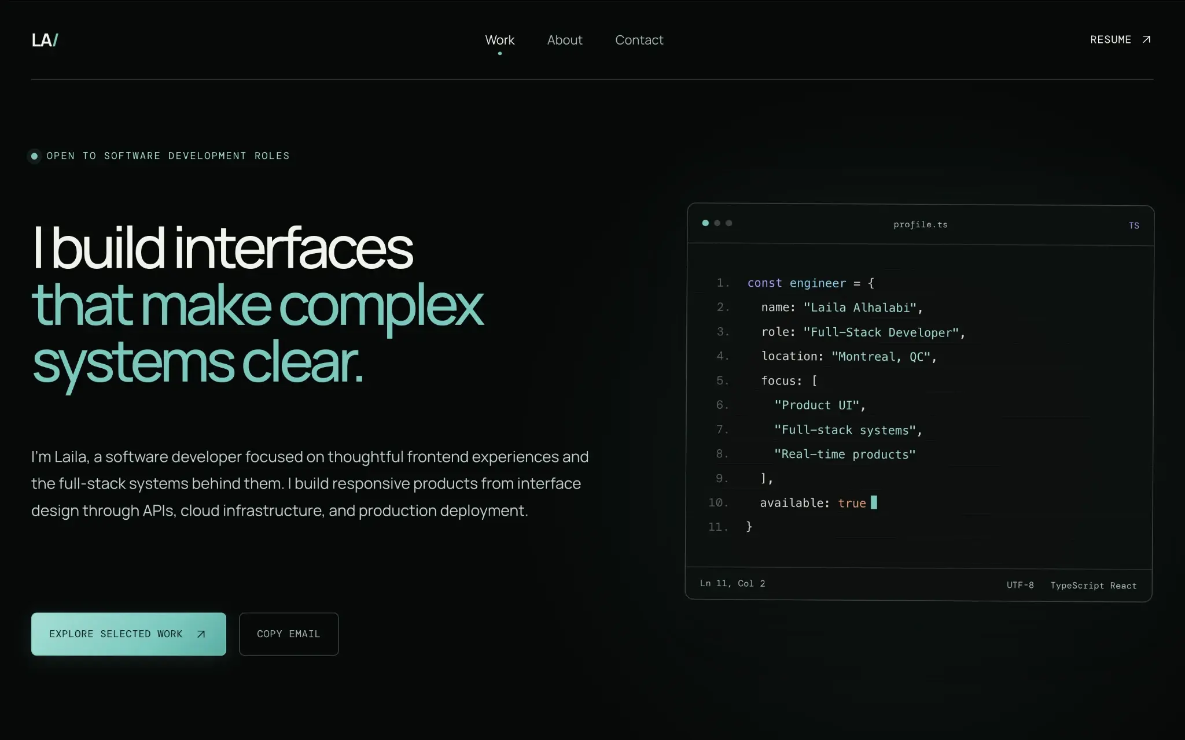Click the teal window dot in code panel

pyautogui.click(x=705, y=223)
